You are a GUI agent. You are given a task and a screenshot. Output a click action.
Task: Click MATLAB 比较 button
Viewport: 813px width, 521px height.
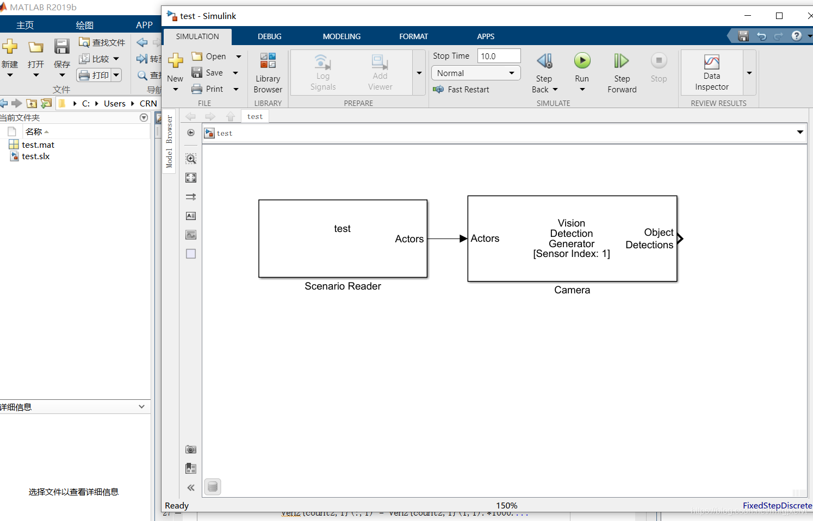point(99,59)
